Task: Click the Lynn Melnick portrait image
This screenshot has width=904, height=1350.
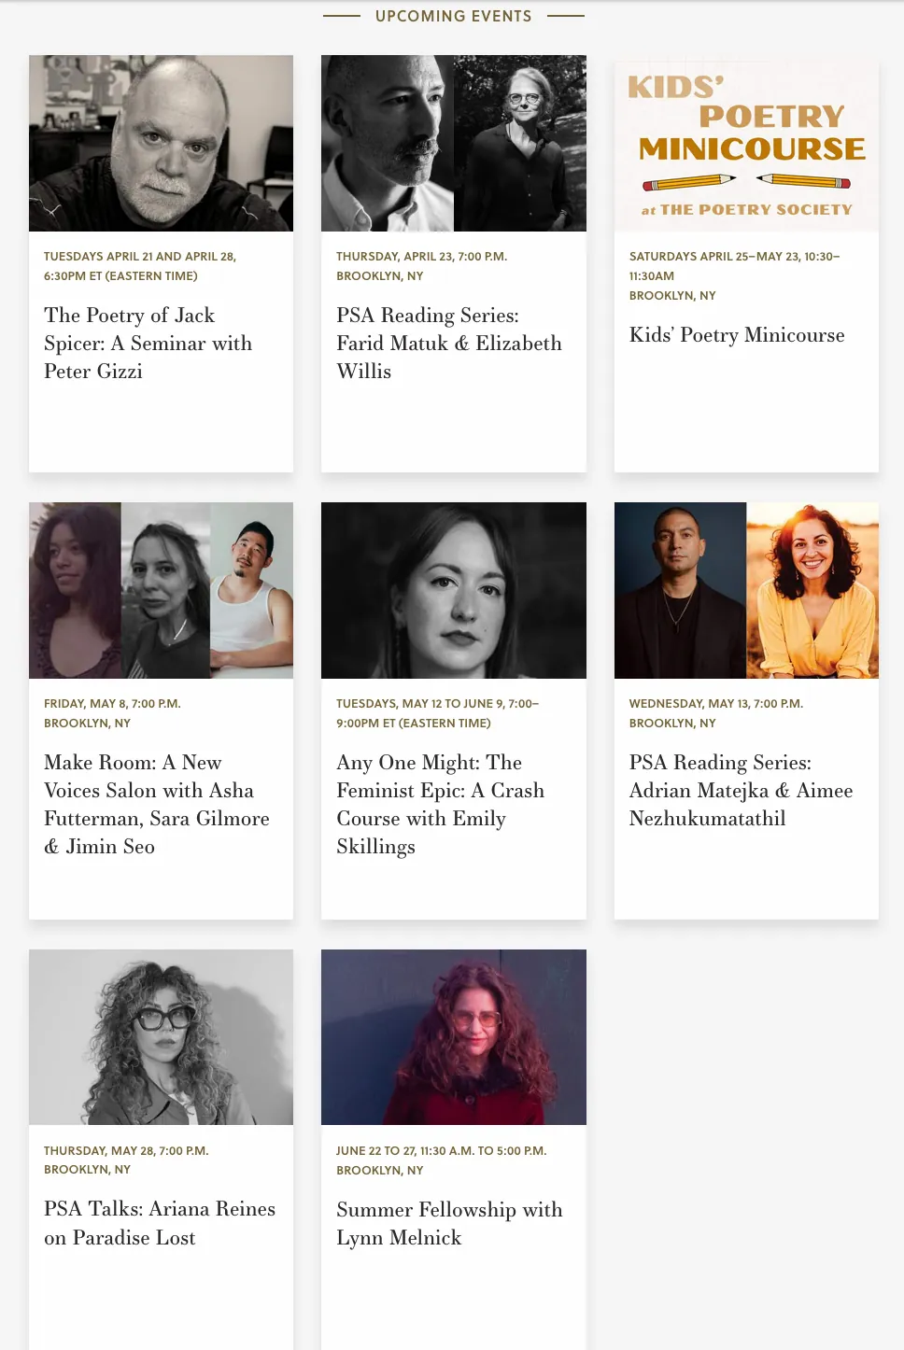Action: point(453,1037)
